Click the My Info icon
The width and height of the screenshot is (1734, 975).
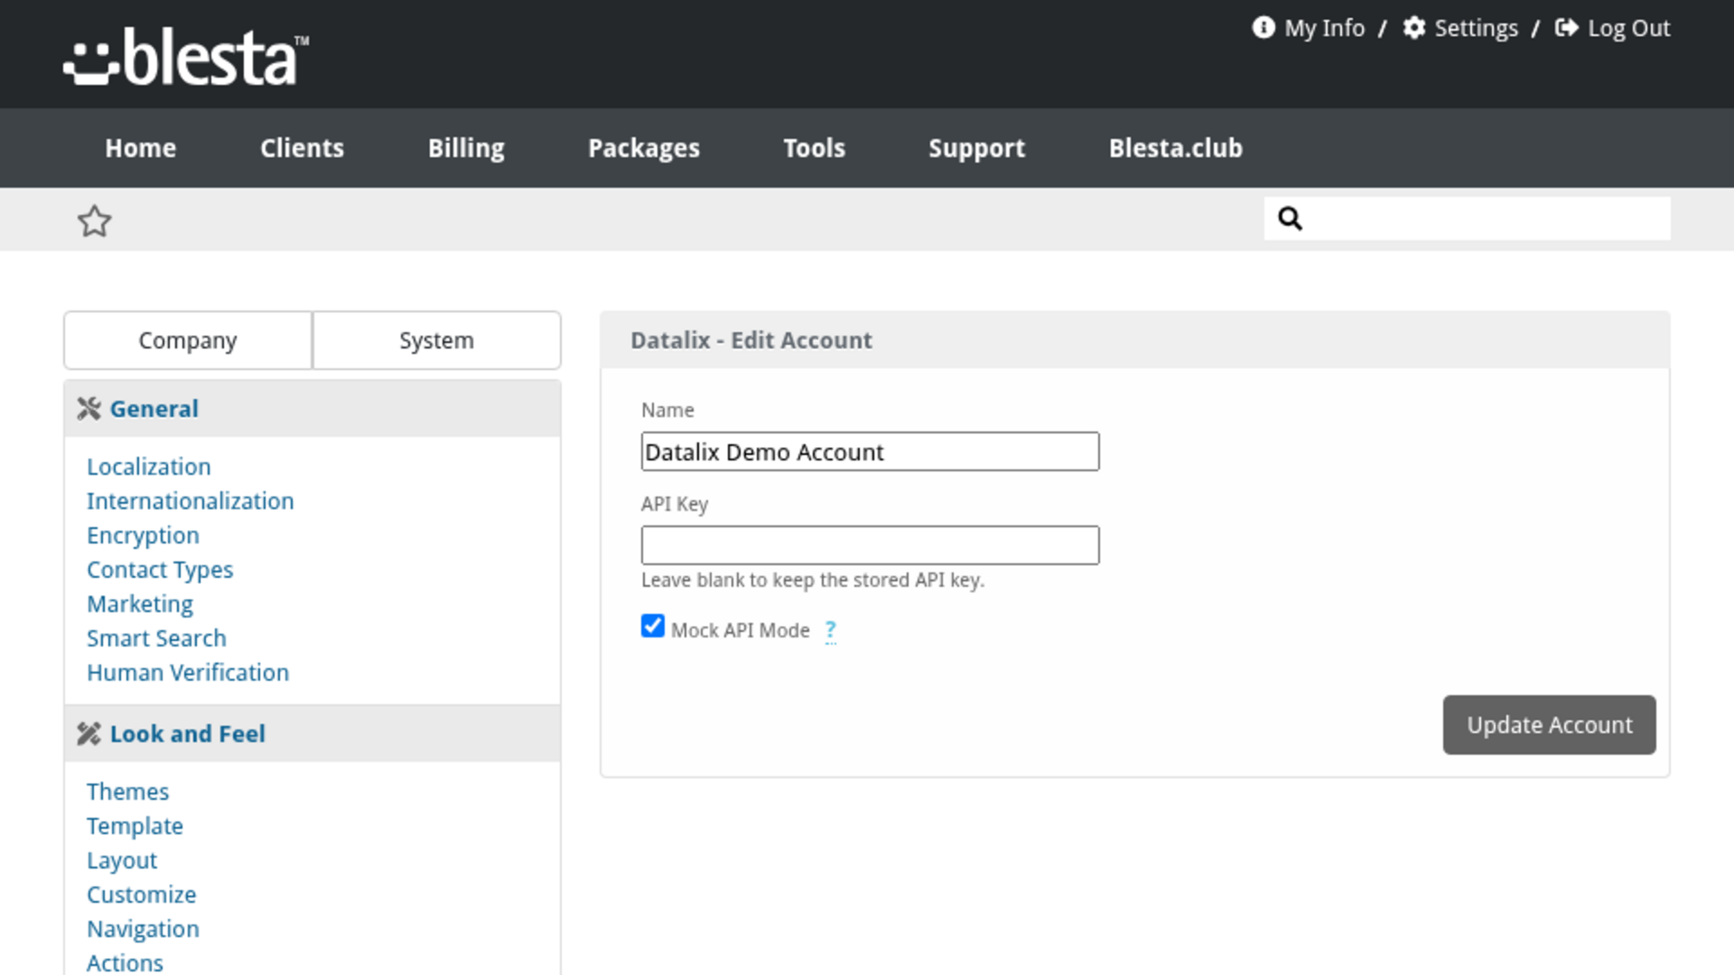(1263, 28)
